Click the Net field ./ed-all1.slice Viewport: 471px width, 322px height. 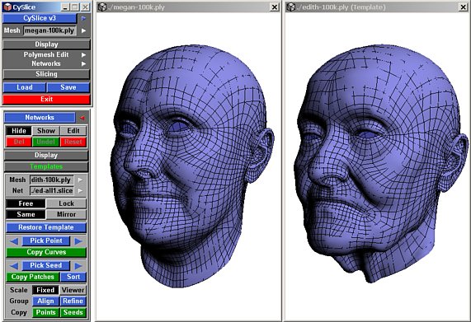coord(52,191)
